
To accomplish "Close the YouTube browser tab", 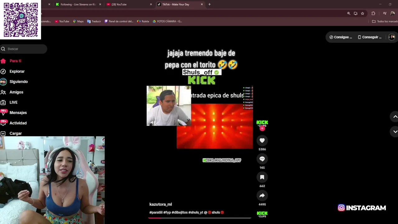I will (151, 4).
